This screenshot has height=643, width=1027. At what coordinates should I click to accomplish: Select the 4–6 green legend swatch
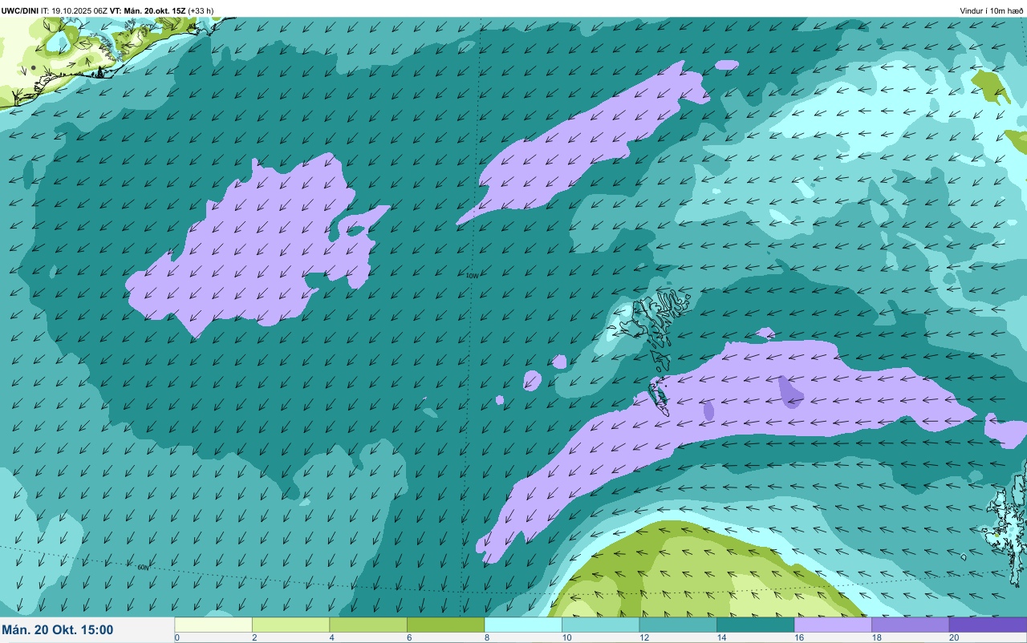coord(368,625)
